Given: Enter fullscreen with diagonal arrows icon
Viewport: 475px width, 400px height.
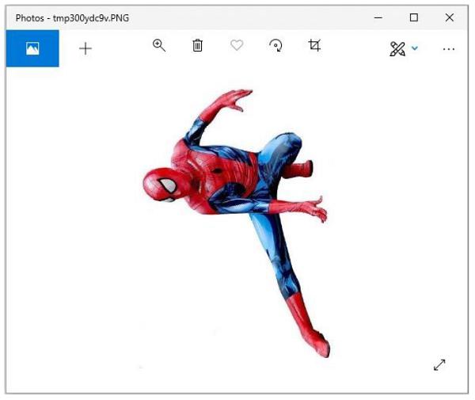Looking at the screenshot, I should pyautogui.click(x=439, y=364).
